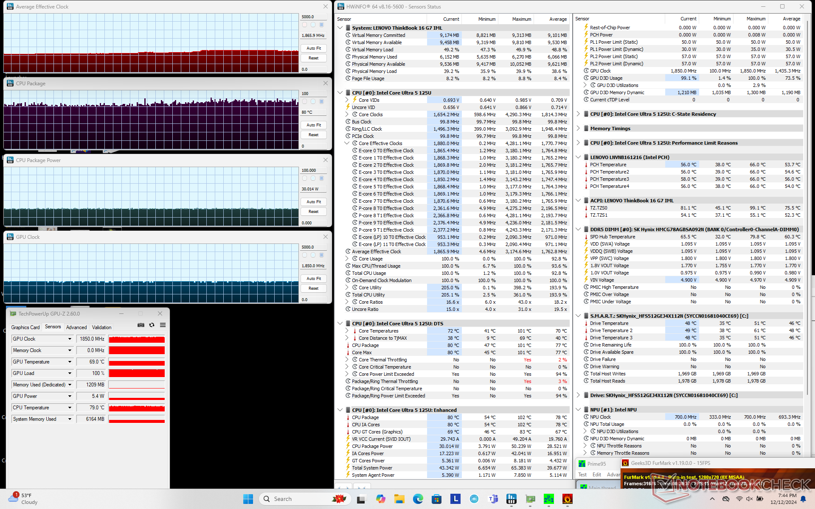Image resolution: width=815 pixels, height=509 pixels.
Task: Open Microsoft Edge from taskbar
Action: 418,499
